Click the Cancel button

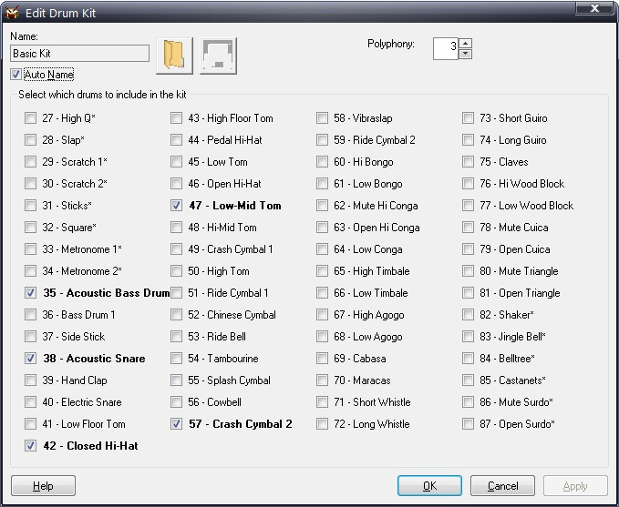[503, 486]
